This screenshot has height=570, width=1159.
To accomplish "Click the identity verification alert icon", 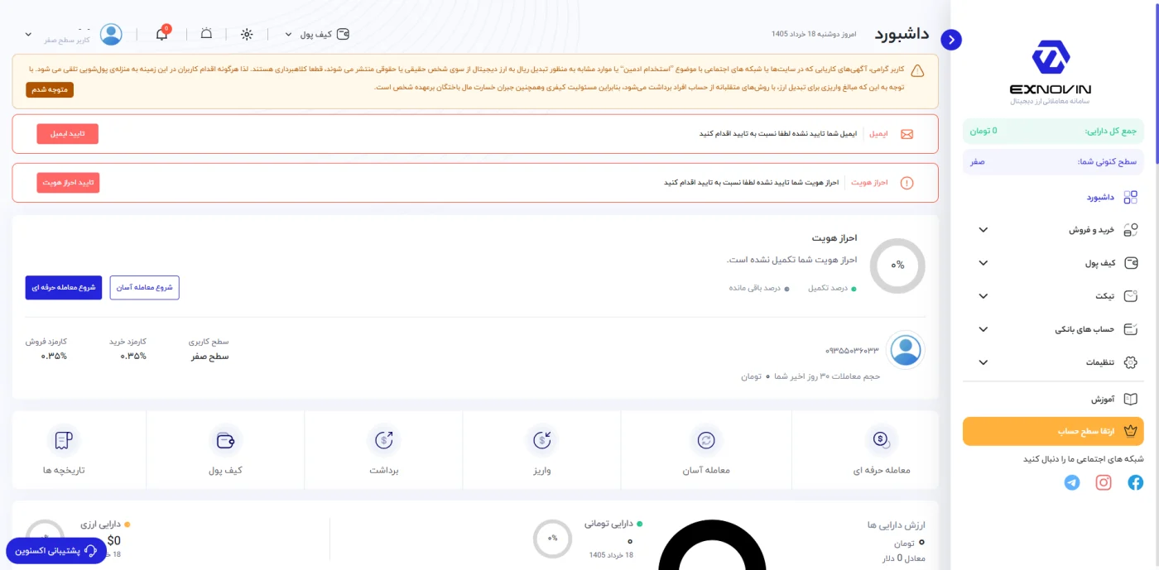I will click(x=907, y=183).
